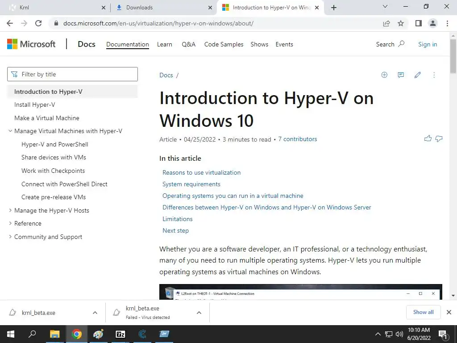This screenshot has width=457, height=343.
Task: Close the downloads shelf
Action: (449, 312)
